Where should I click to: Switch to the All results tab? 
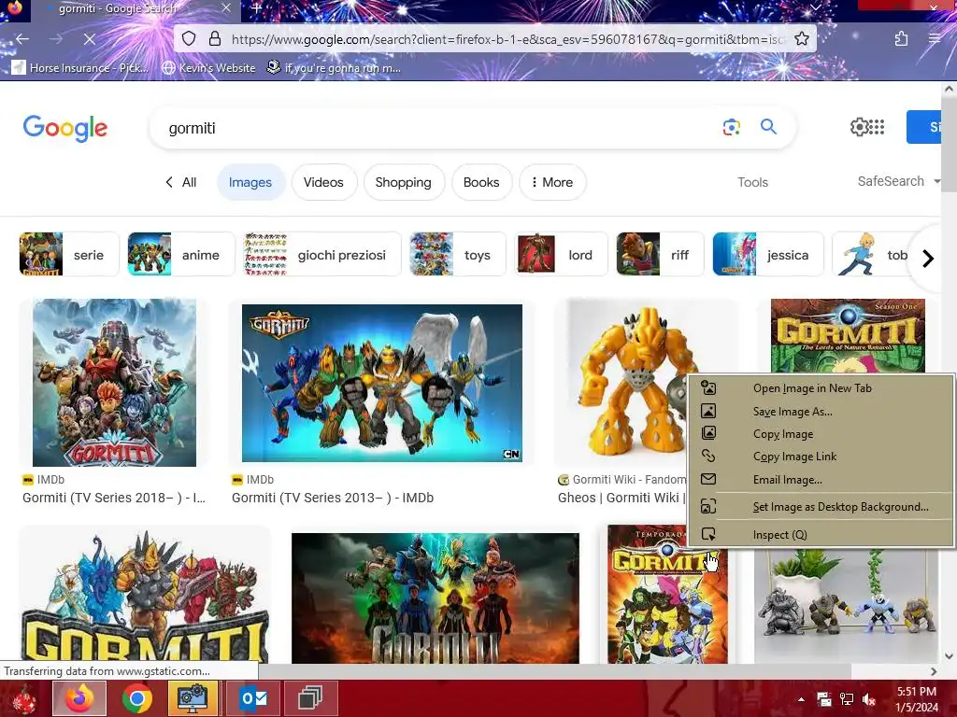click(181, 182)
